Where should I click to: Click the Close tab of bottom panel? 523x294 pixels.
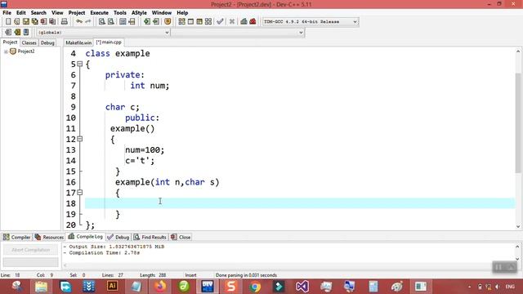181,237
